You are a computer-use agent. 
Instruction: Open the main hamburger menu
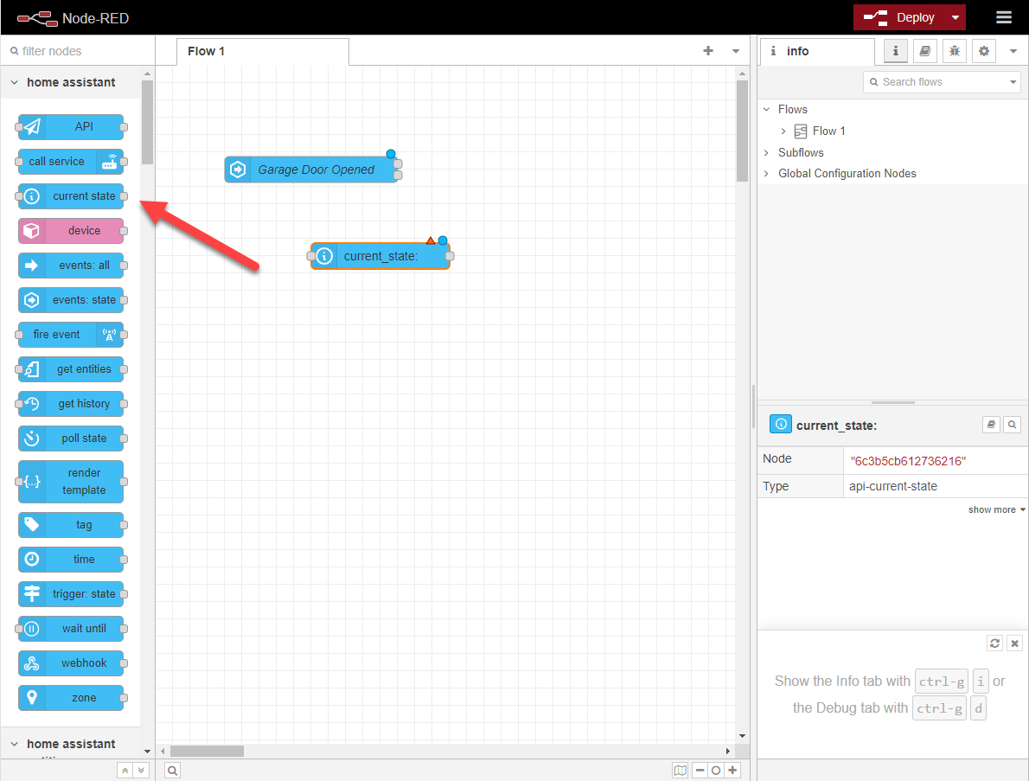click(x=1003, y=17)
